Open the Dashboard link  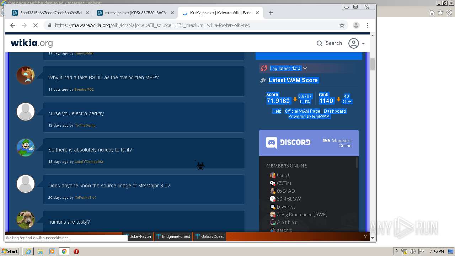(x=334, y=111)
